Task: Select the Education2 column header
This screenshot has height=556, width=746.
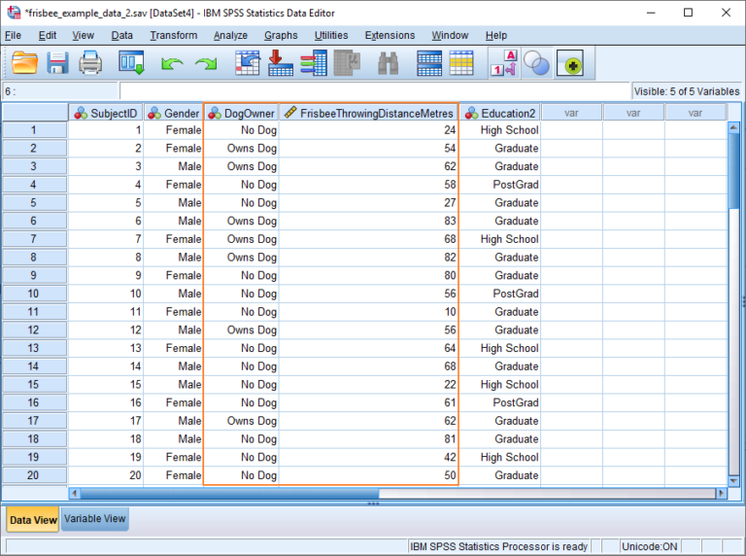Action: [x=499, y=113]
